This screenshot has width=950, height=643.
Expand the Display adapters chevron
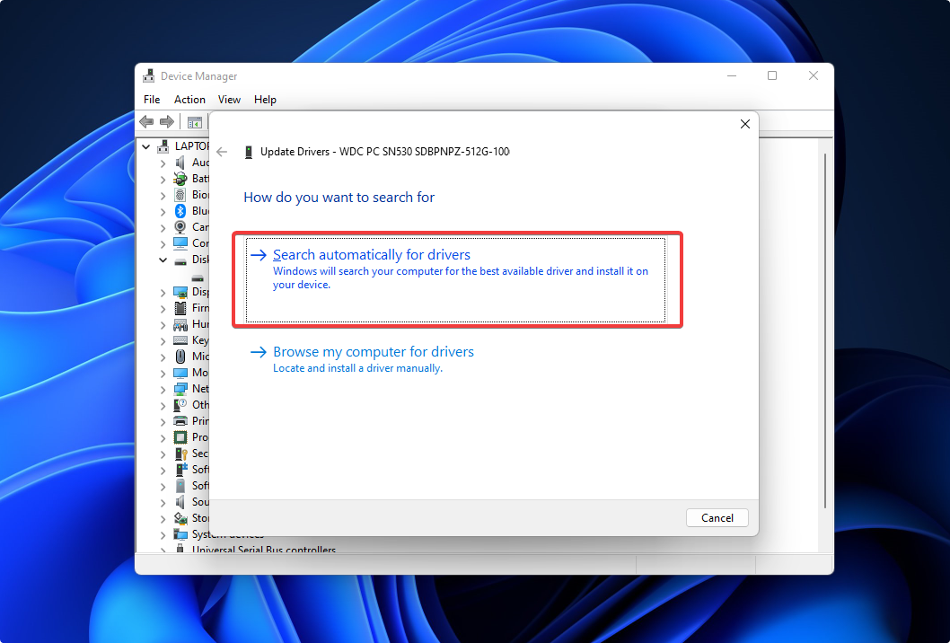point(163,292)
